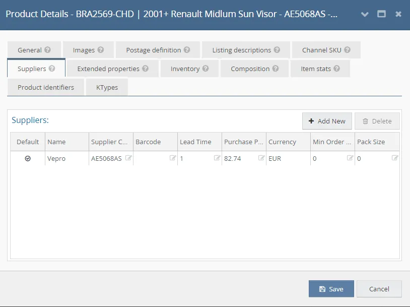The image size is (410, 307).
Task: Open help icon beside Composition tab
Action: pos(276,69)
